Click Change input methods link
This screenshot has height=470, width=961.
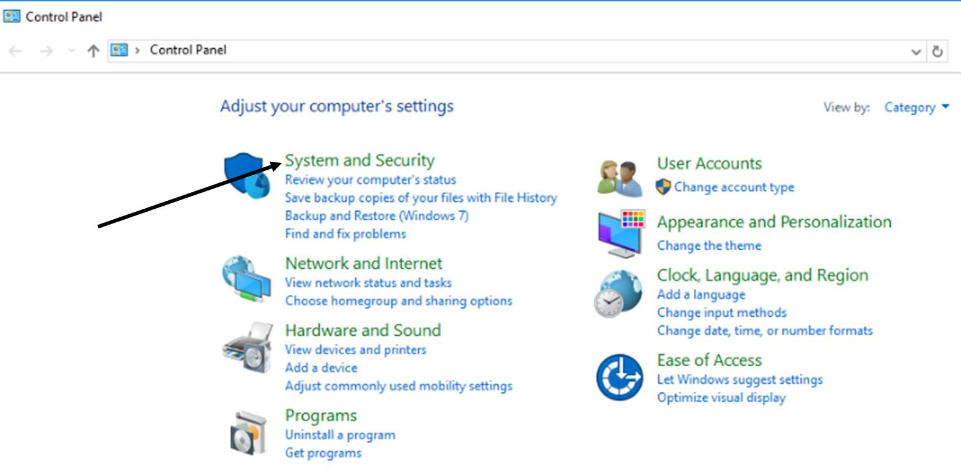tap(722, 313)
